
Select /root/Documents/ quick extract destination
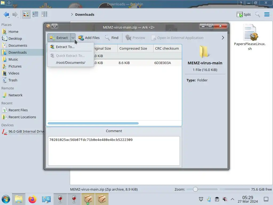click(x=70, y=62)
